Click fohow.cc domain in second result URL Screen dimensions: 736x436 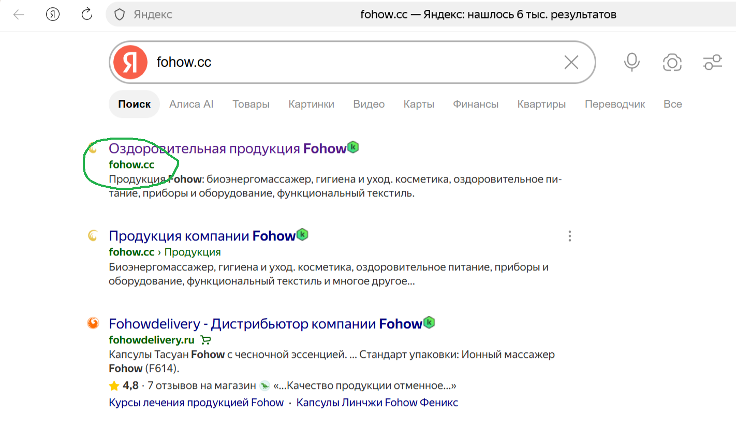(131, 252)
